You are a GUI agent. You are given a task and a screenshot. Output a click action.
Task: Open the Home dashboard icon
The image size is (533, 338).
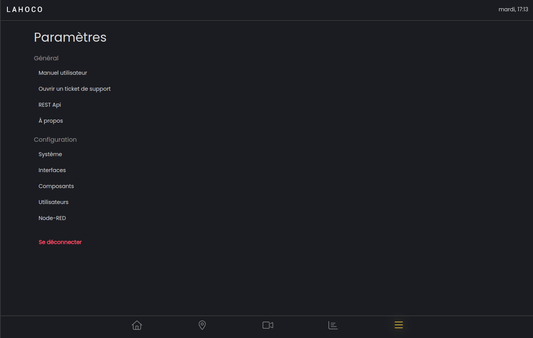pos(137,325)
